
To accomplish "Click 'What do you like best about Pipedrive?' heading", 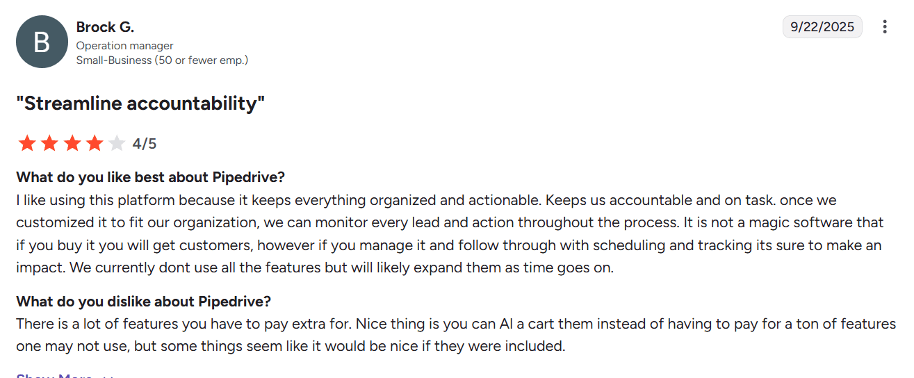I will coord(150,177).
